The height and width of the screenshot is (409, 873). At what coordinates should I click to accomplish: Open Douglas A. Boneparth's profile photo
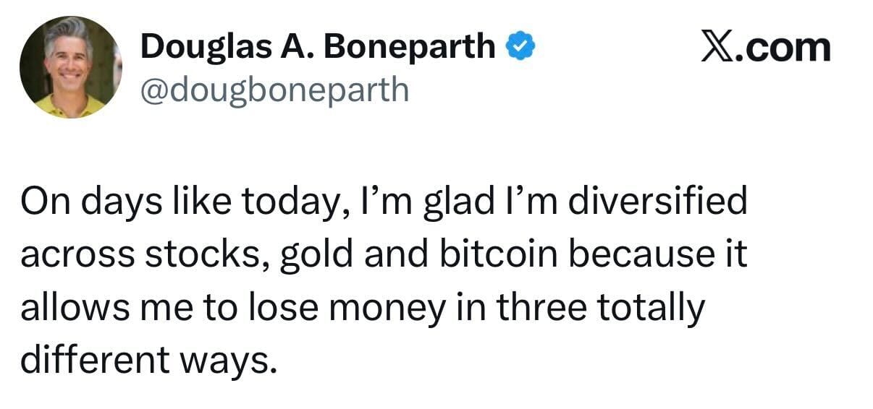(71, 66)
